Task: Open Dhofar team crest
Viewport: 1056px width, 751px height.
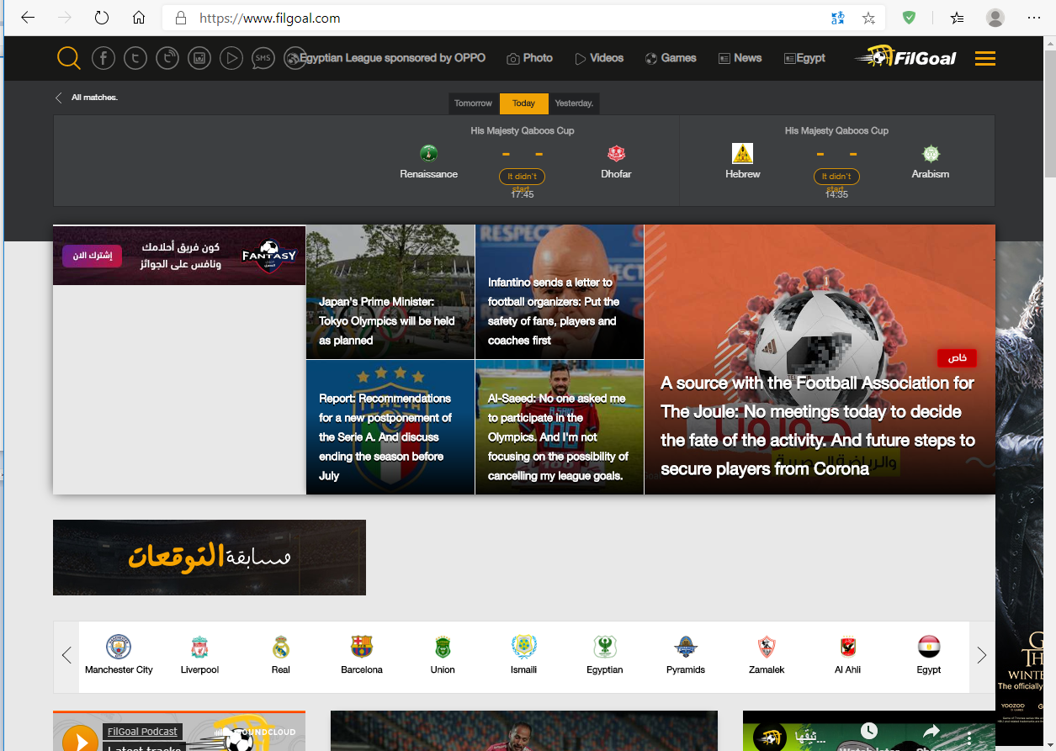Action: point(617,153)
